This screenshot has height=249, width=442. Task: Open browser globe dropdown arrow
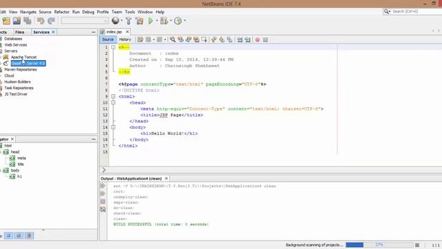coord(122,21)
